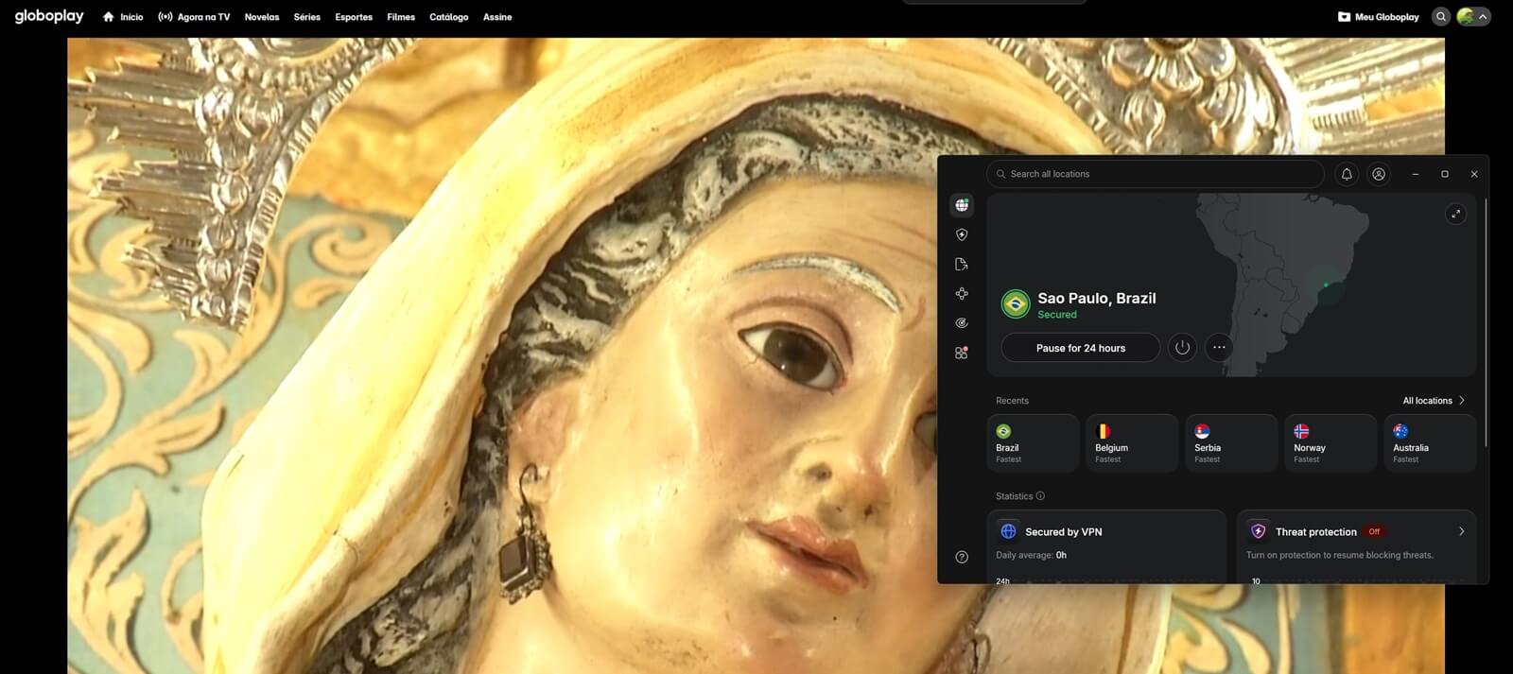Viewport: 1513px width, 674px height.
Task: Connect to Norway from Recents
Action: pos(1330,443)
